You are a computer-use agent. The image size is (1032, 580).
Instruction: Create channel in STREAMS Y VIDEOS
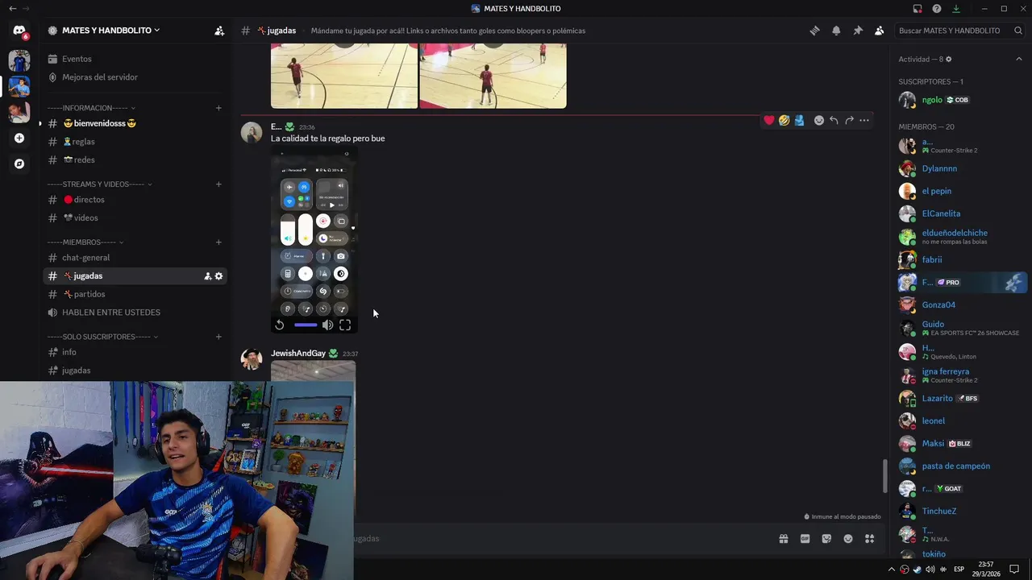click(x=218, y=184)
